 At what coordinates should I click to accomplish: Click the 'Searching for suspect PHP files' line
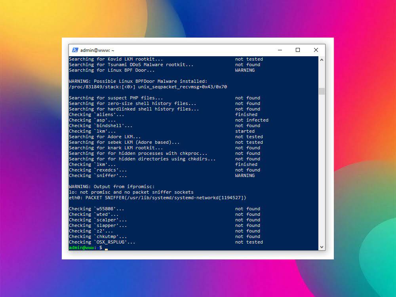[x=116, y=98]
